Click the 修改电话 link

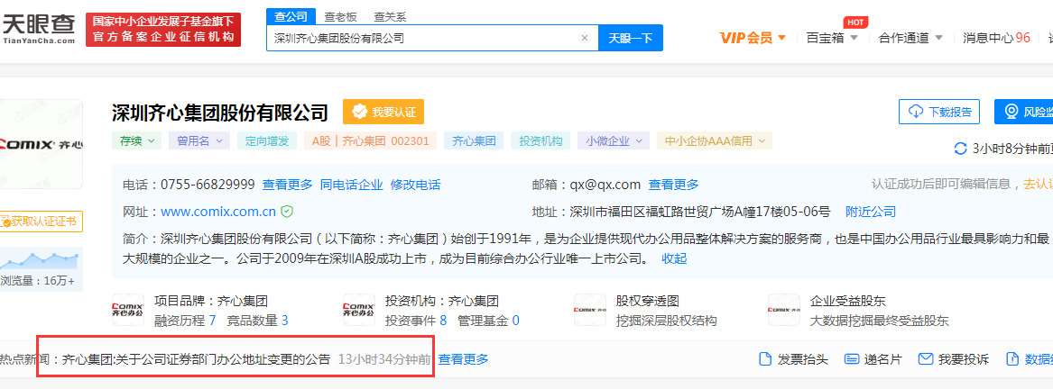pyautogui.click(x=416, y=185)
